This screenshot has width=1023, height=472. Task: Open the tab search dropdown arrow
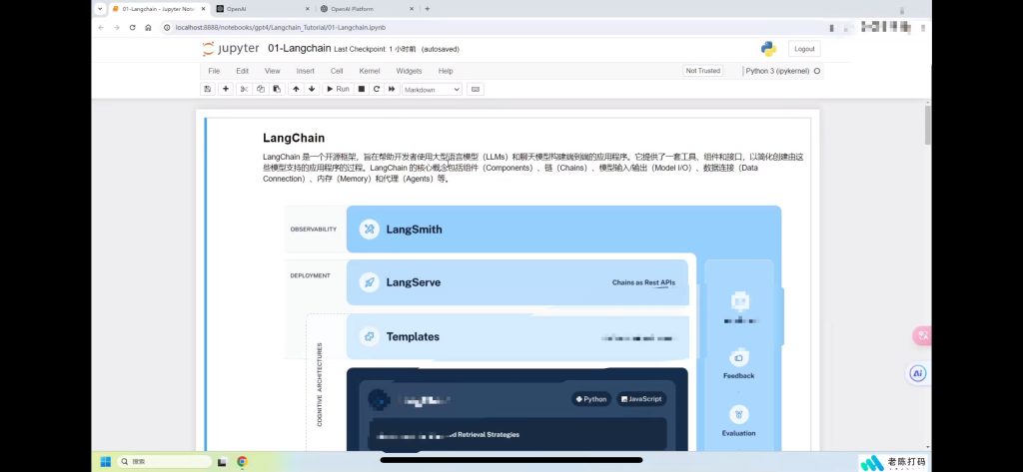tap(100, 9)
